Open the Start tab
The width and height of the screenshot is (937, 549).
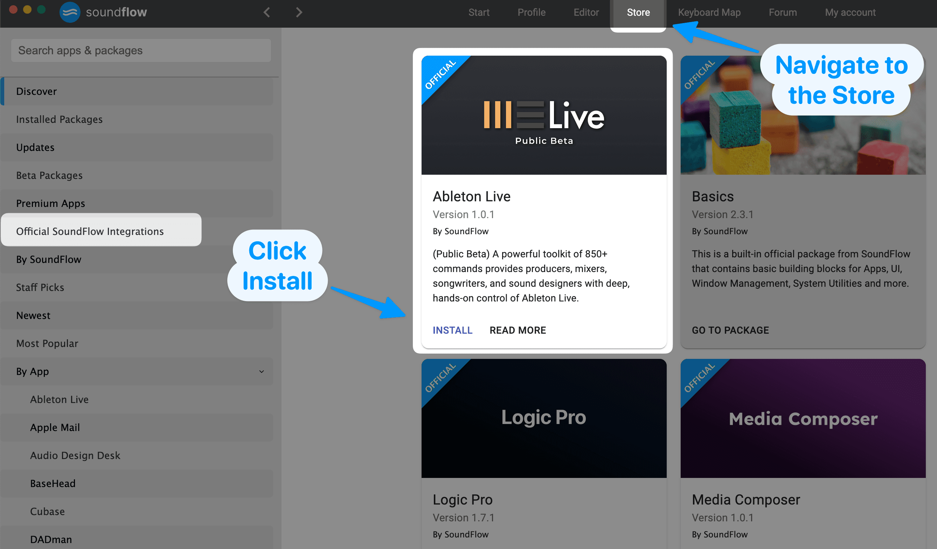tap(479, 12)
